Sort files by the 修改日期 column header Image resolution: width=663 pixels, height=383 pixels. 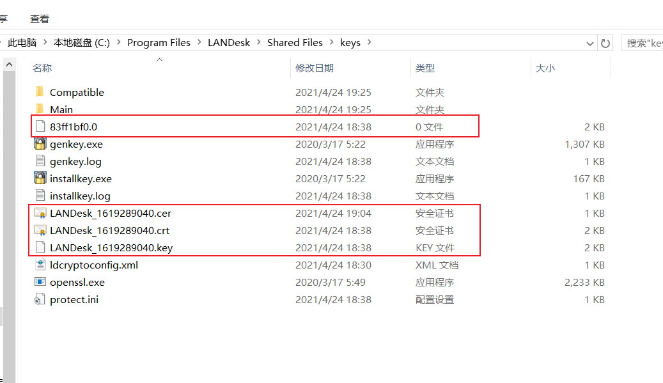[315, 68]
